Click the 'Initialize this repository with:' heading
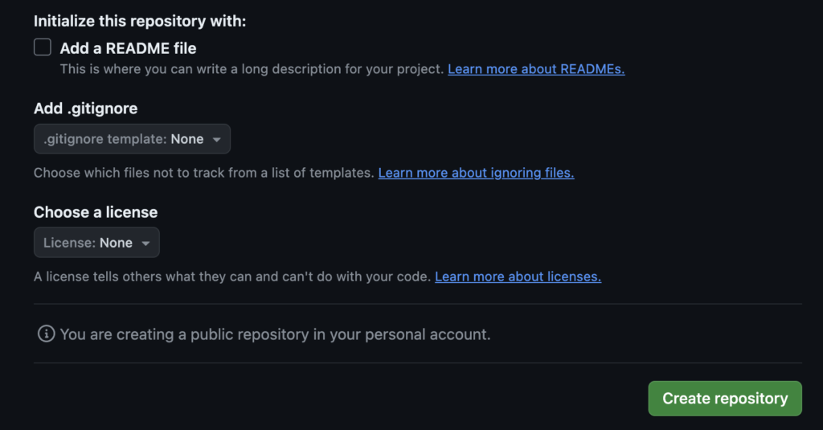Screen dimensions: 823x430 [x=140, y=21]
